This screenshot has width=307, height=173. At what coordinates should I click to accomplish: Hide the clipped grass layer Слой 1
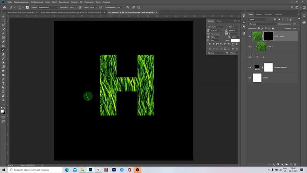click(249, 47)
